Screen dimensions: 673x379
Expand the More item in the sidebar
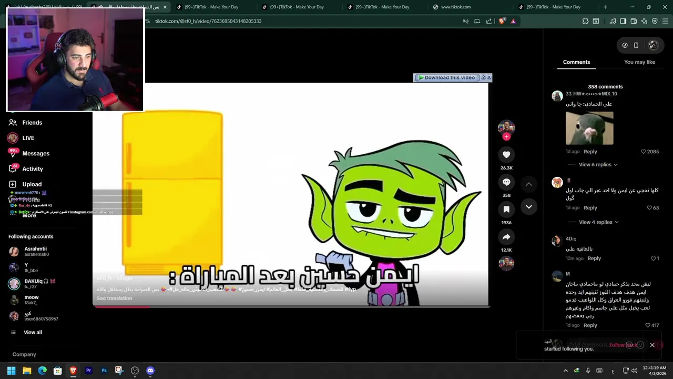pos(29,215)
